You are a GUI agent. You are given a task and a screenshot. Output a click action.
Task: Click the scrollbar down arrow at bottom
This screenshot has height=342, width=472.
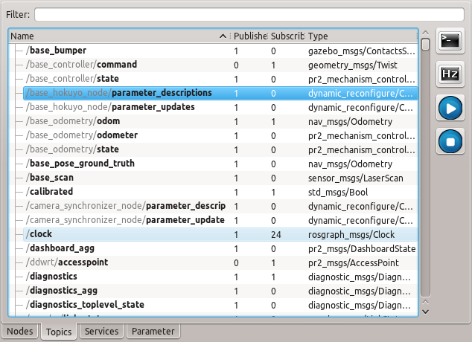pos(425,312)
